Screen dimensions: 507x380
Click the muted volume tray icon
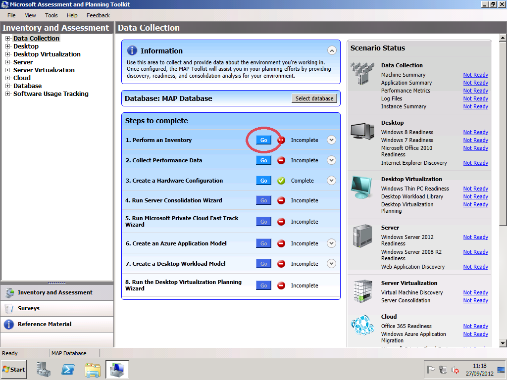(x=455, y=370)
